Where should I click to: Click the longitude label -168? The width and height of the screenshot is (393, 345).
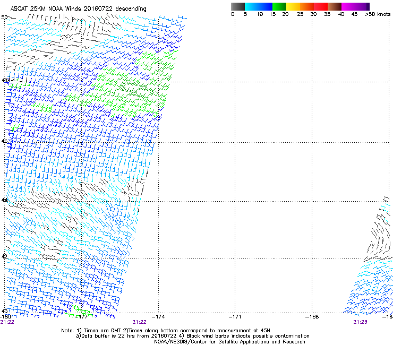tap(312, 317)
